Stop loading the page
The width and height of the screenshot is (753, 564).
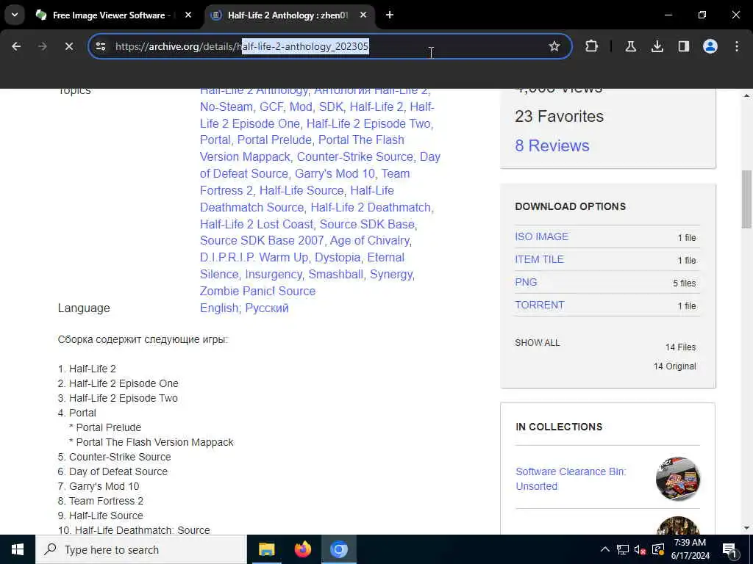(68, 46)
